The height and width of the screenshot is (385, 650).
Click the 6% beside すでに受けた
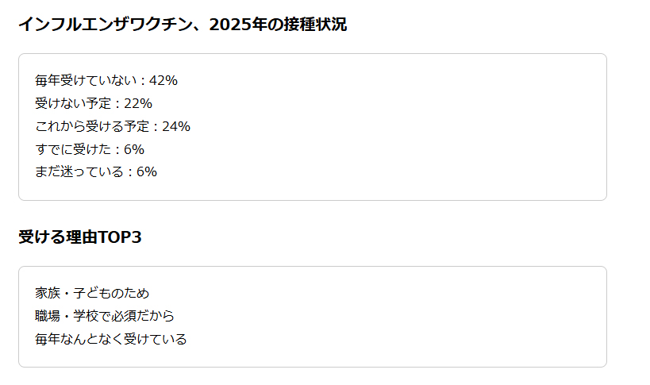(134, 149)
